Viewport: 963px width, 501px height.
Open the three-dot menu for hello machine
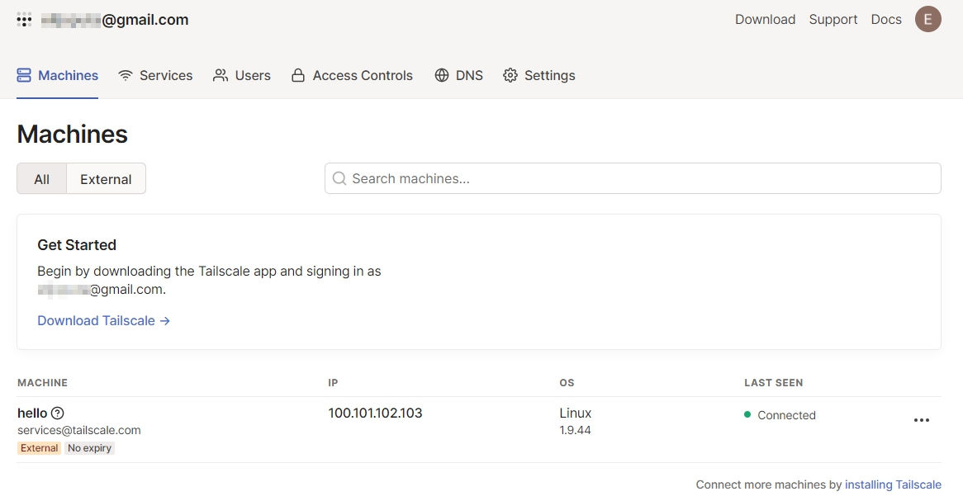tap(921, 420)
